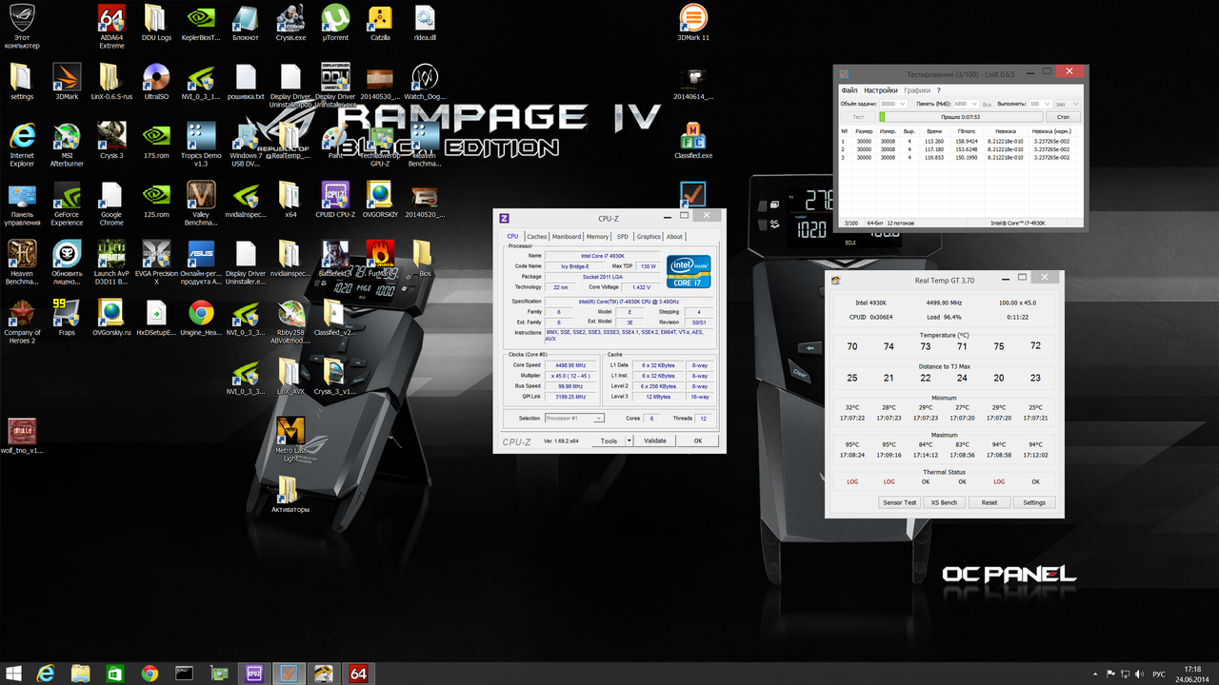Open the Metro Last Light desktop icon
This screenshot has width=1219, height=685.
tap(290, 439)
